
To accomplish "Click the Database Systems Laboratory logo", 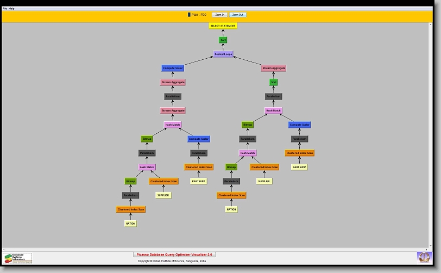I will click(x=18, y=258).
